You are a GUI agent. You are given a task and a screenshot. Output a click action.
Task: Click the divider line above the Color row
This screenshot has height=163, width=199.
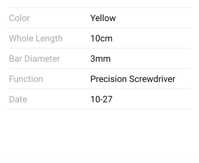[99, 8]
